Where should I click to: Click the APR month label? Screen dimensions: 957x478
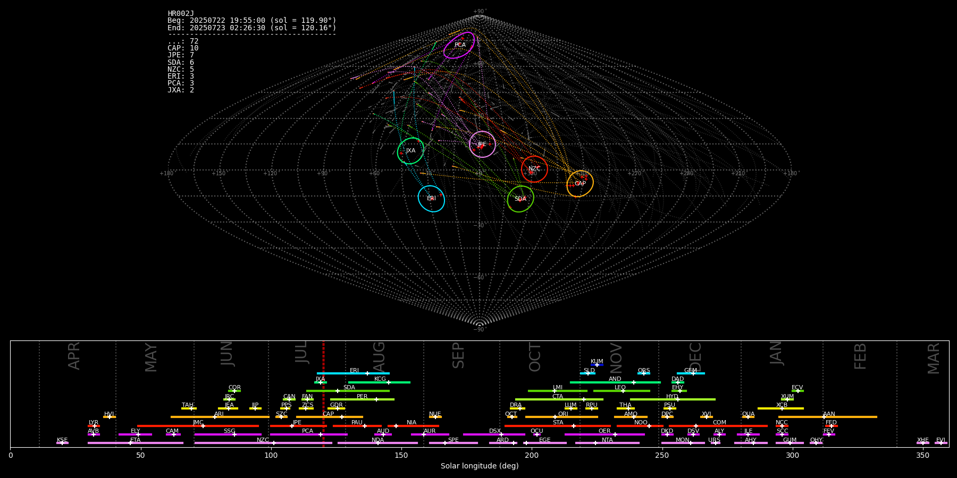(74, 356)
